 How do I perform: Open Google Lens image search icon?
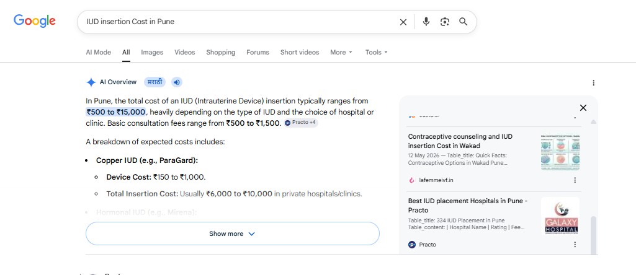(x=444, y=22)
